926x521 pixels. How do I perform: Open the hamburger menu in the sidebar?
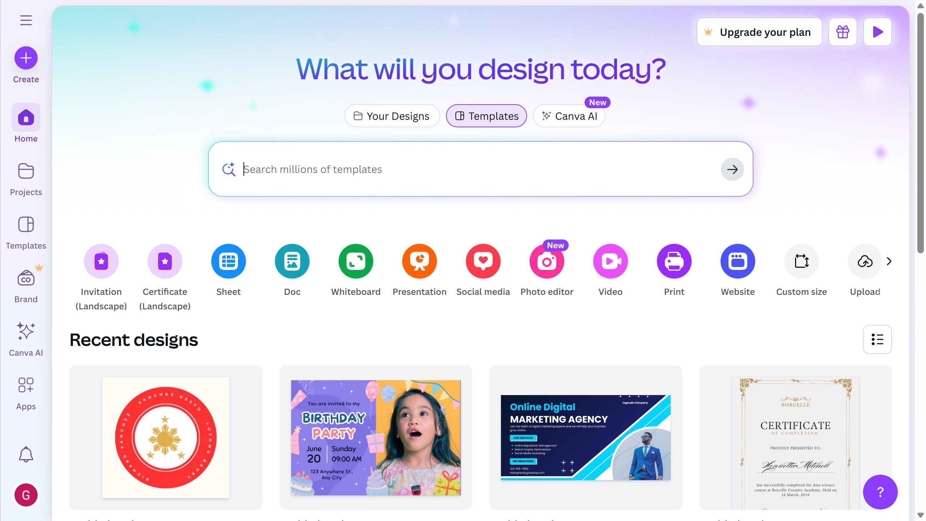26,20
